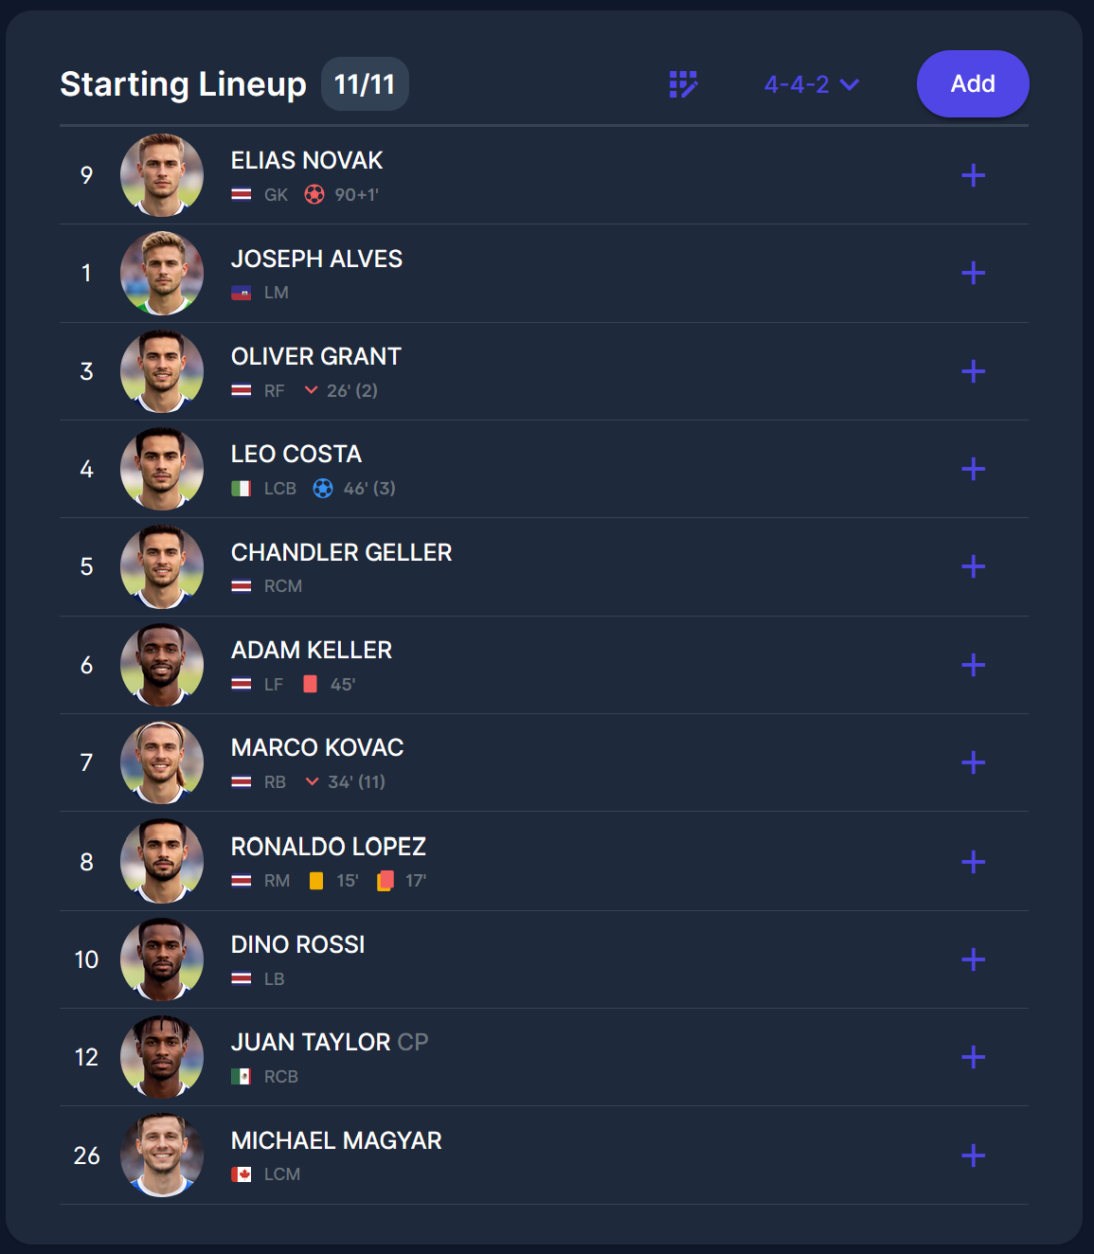Click the plus icon for Oliver Grant
This screenshot has width=1094, height=1254.
click(973, 371)
